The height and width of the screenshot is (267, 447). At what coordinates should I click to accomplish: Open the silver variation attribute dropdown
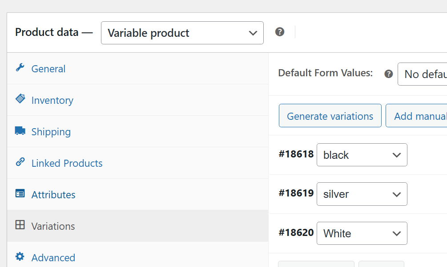coord(362,194)
